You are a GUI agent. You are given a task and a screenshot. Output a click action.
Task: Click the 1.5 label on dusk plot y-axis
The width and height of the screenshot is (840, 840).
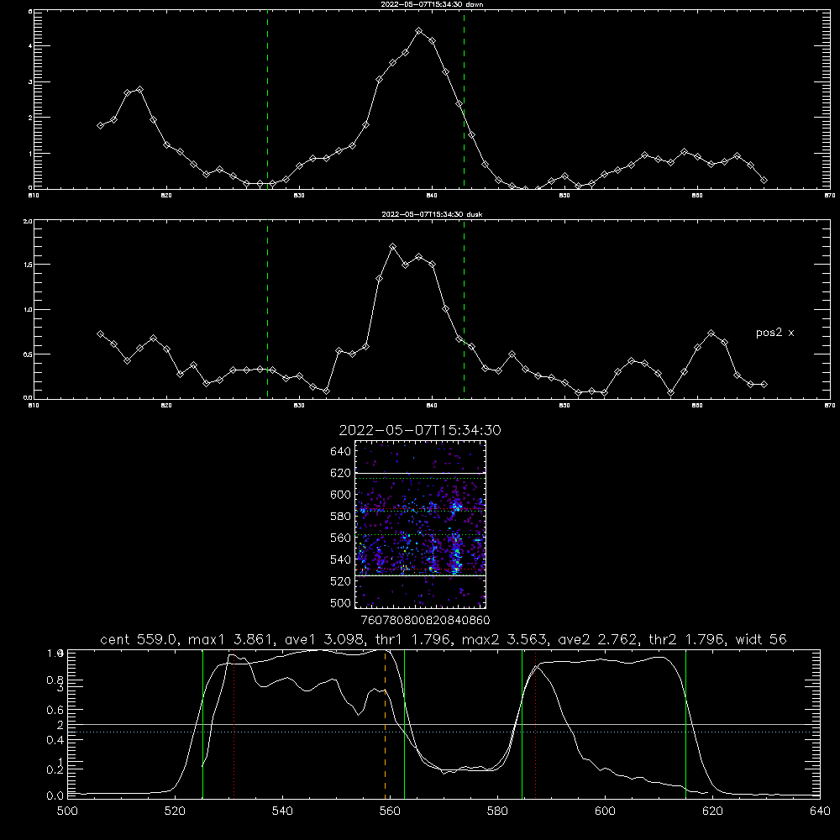click(x=28, y=265)
